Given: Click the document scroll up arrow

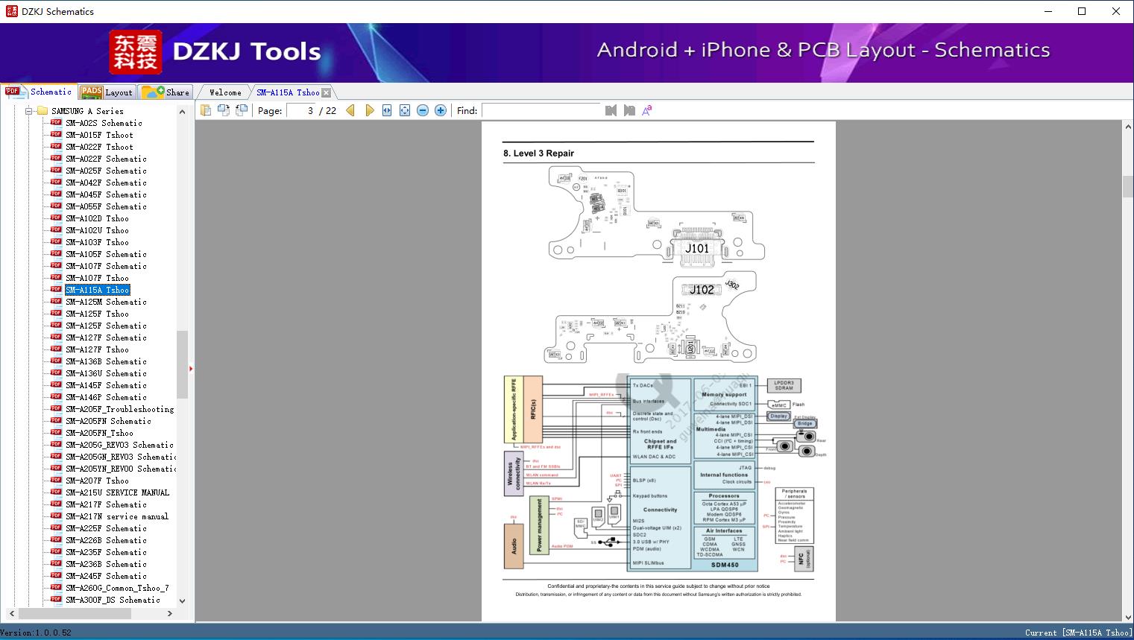Looking at the screenshot, I should tap(1128, 127).
